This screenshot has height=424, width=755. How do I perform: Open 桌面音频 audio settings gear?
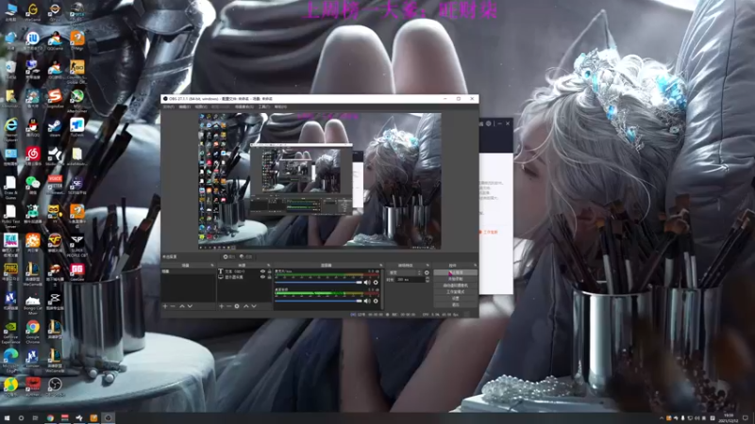pos(376,302)
